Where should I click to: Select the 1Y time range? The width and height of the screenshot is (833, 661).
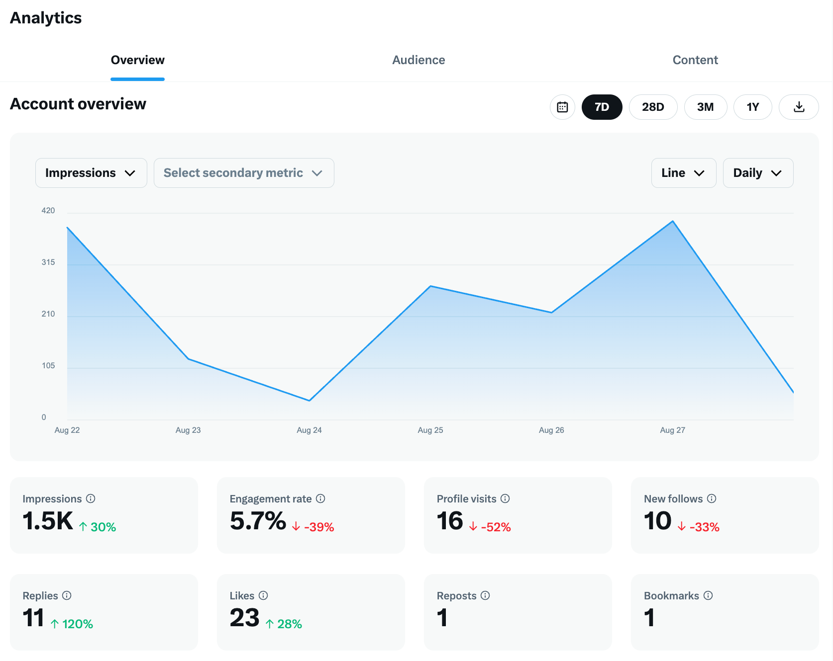[752, 107]
